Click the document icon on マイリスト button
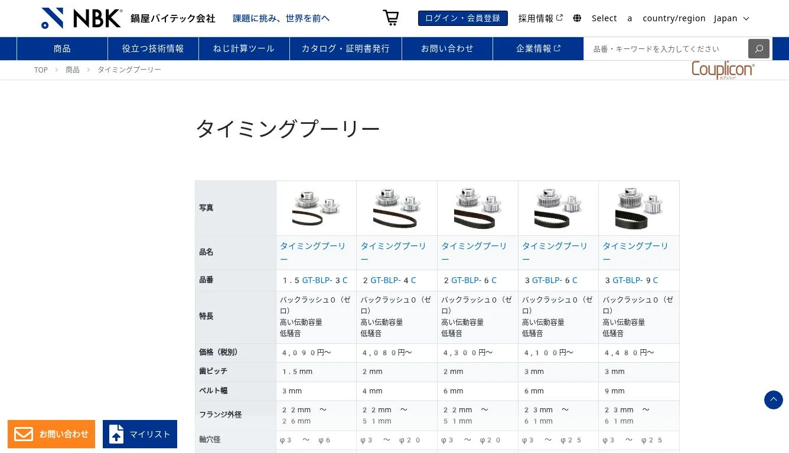The width and height of the screenshot is (789, 453). [116, 434]
